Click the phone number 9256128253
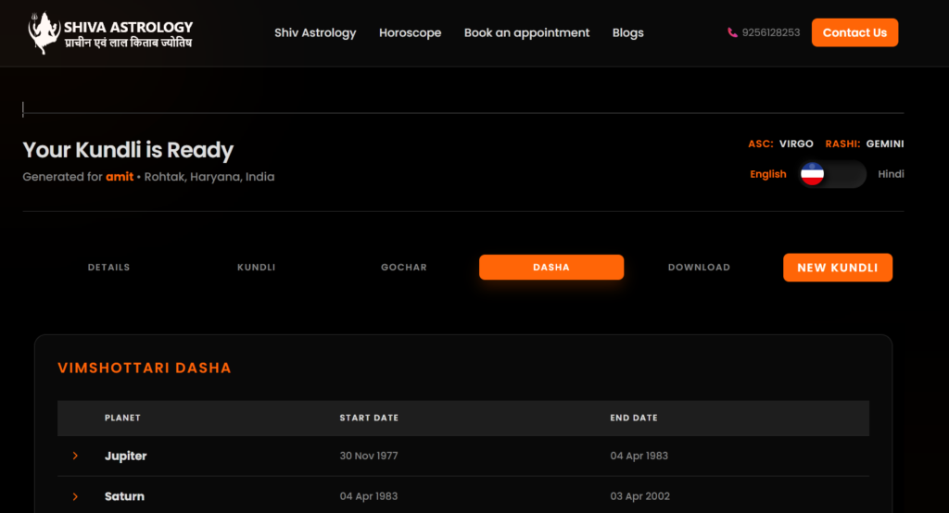The image size is (949, 513). pos(771,32)
